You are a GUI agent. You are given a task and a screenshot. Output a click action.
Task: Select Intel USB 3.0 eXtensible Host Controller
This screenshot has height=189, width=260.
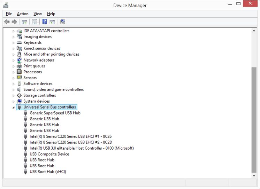(x=82, y=148)
